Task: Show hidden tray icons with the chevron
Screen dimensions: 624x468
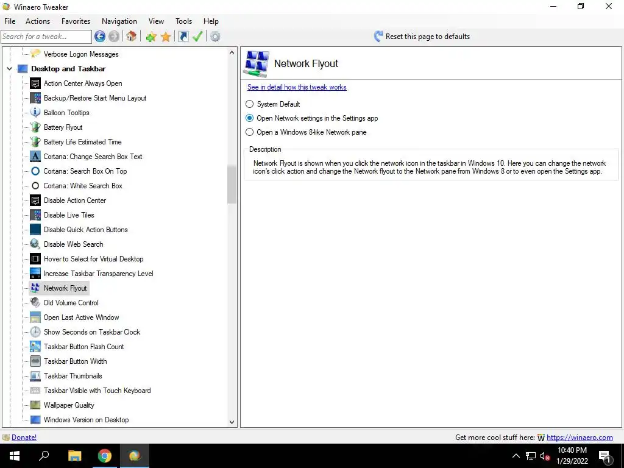Action: pos(516,456)
